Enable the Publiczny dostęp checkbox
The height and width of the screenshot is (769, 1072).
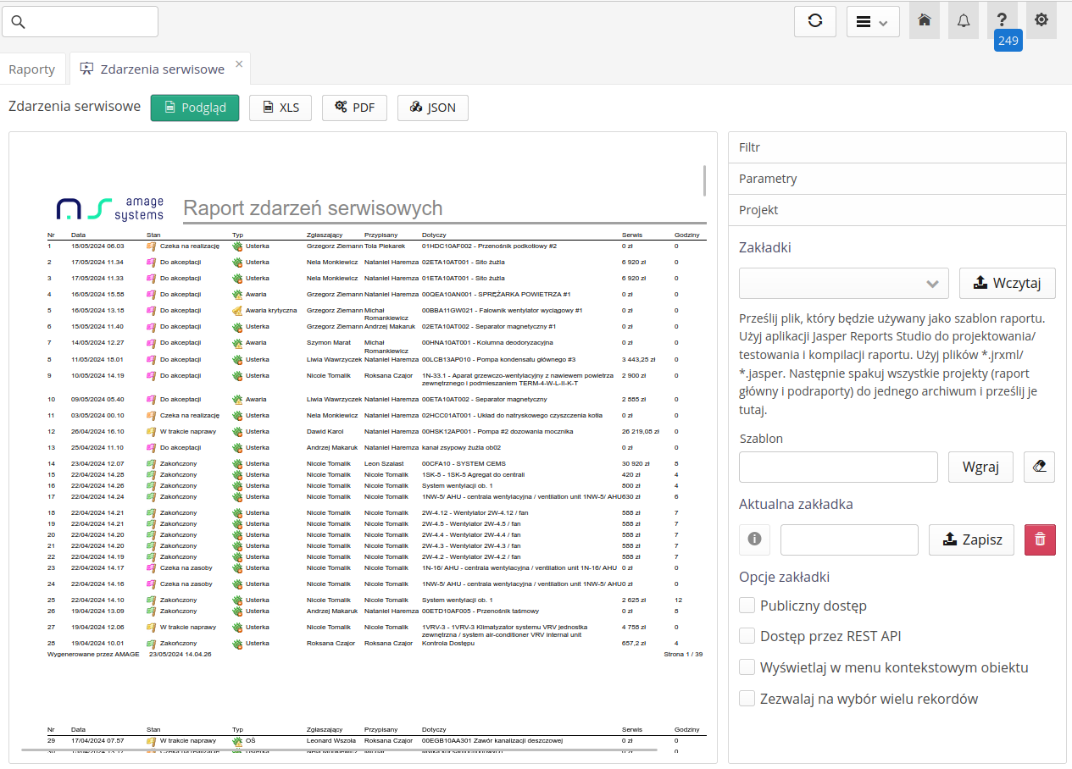tap(747, 606)
